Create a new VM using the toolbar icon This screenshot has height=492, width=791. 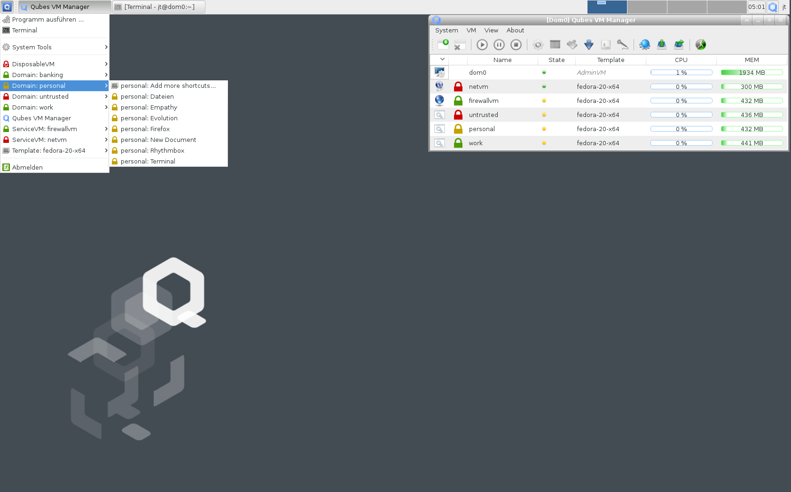click(444, 45)
